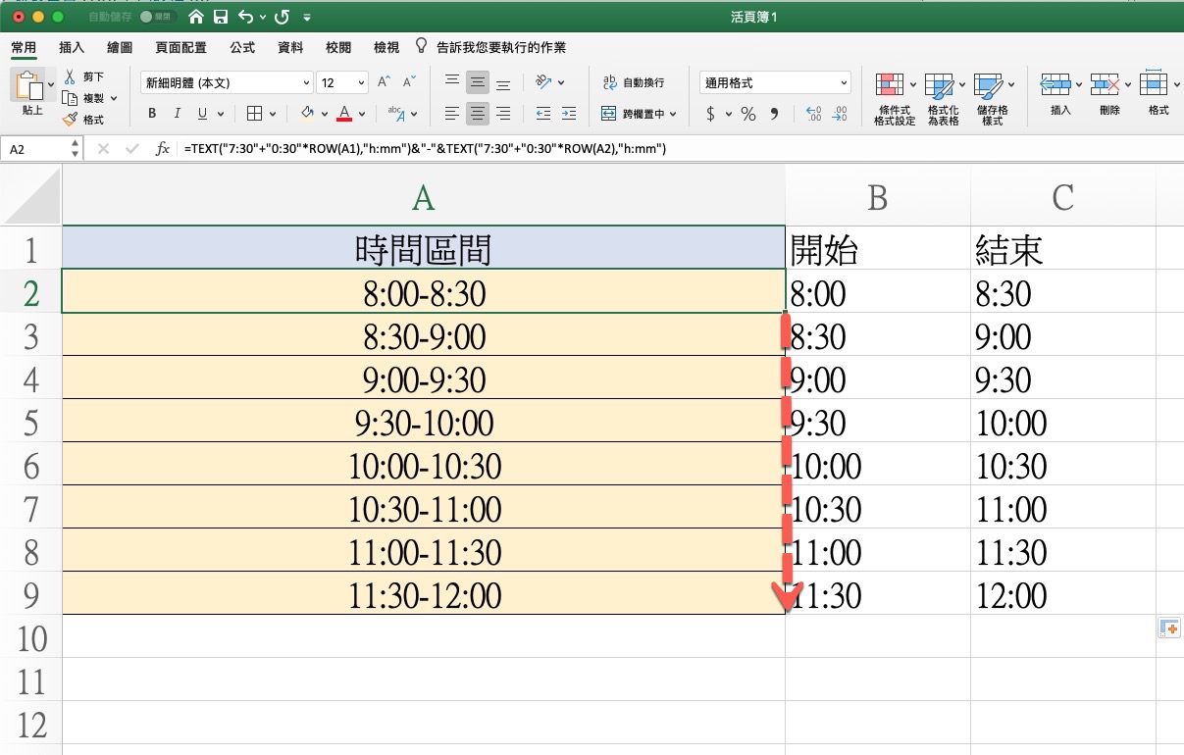The width and height of the screenshot is (1184, 755).
Task: Toggle italic formatting
Action: click(x=178, y=114)
